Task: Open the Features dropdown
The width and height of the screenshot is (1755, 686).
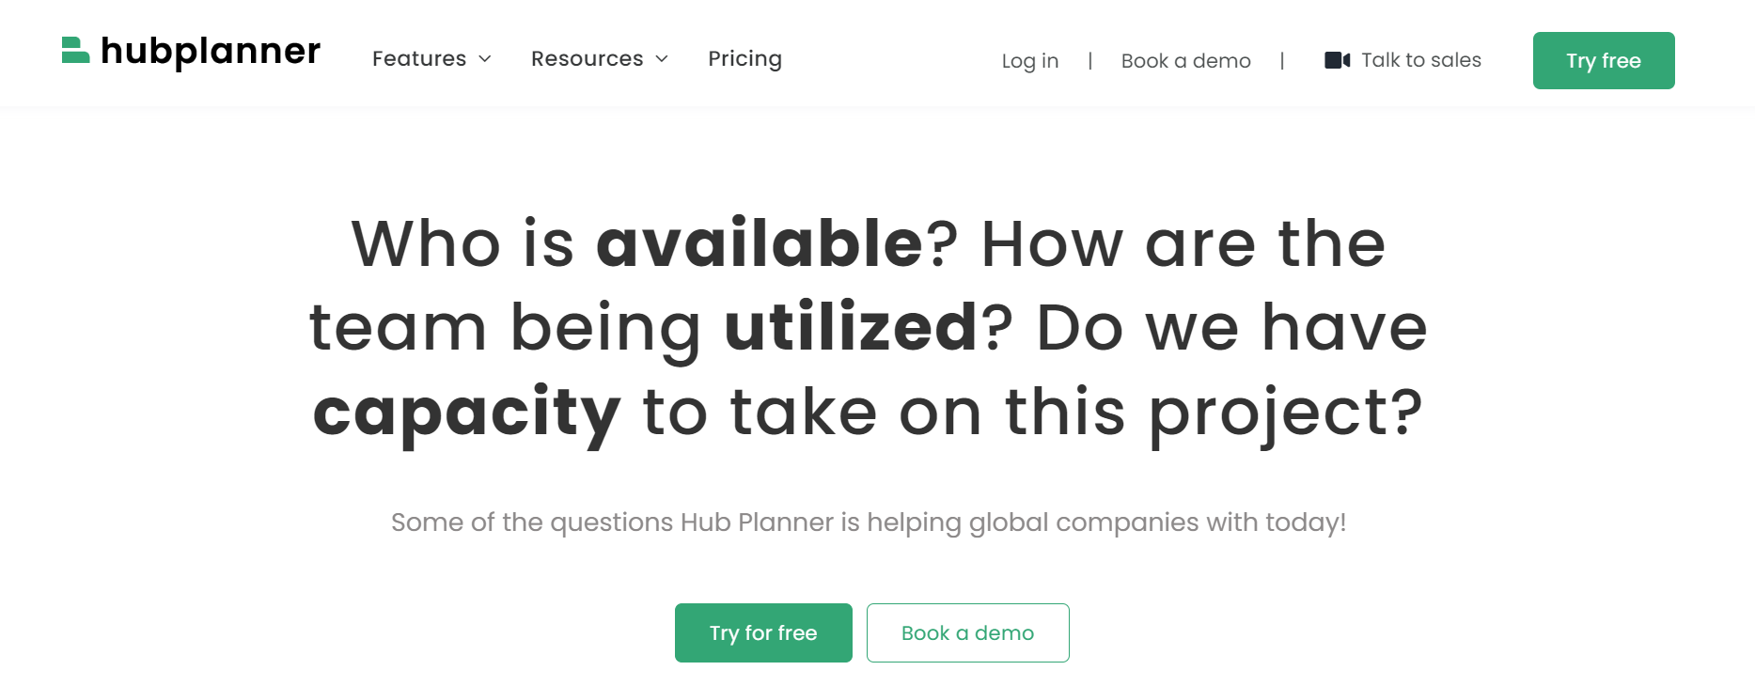Action: 420,58
